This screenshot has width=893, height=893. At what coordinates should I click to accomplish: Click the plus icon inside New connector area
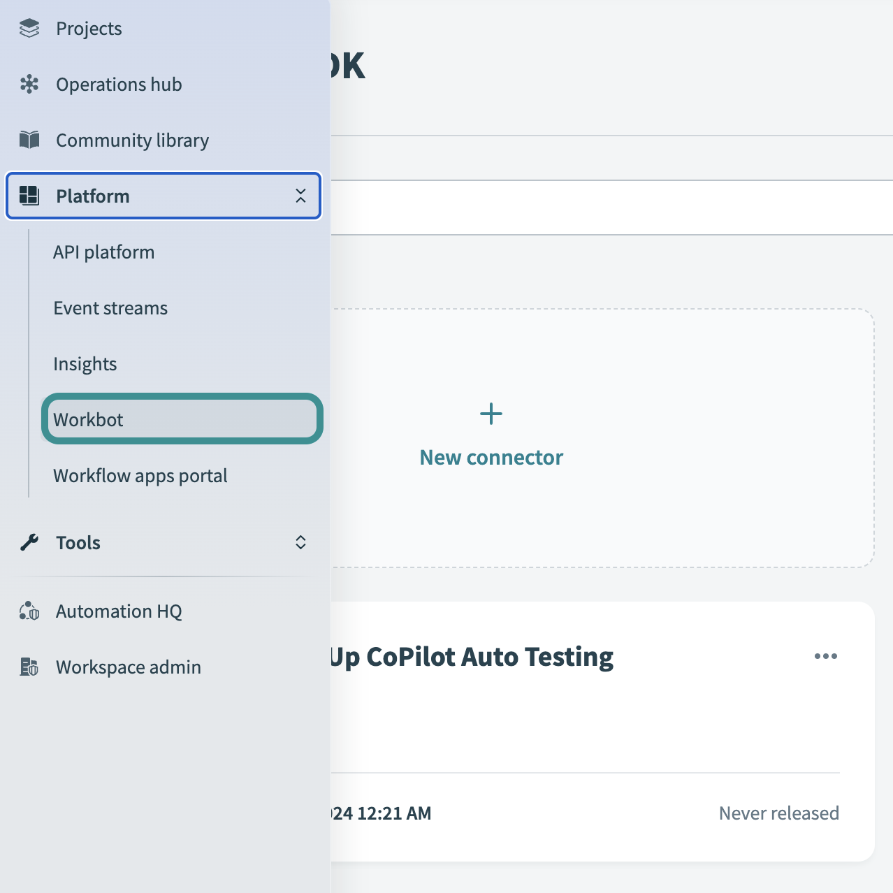point(491,413)
